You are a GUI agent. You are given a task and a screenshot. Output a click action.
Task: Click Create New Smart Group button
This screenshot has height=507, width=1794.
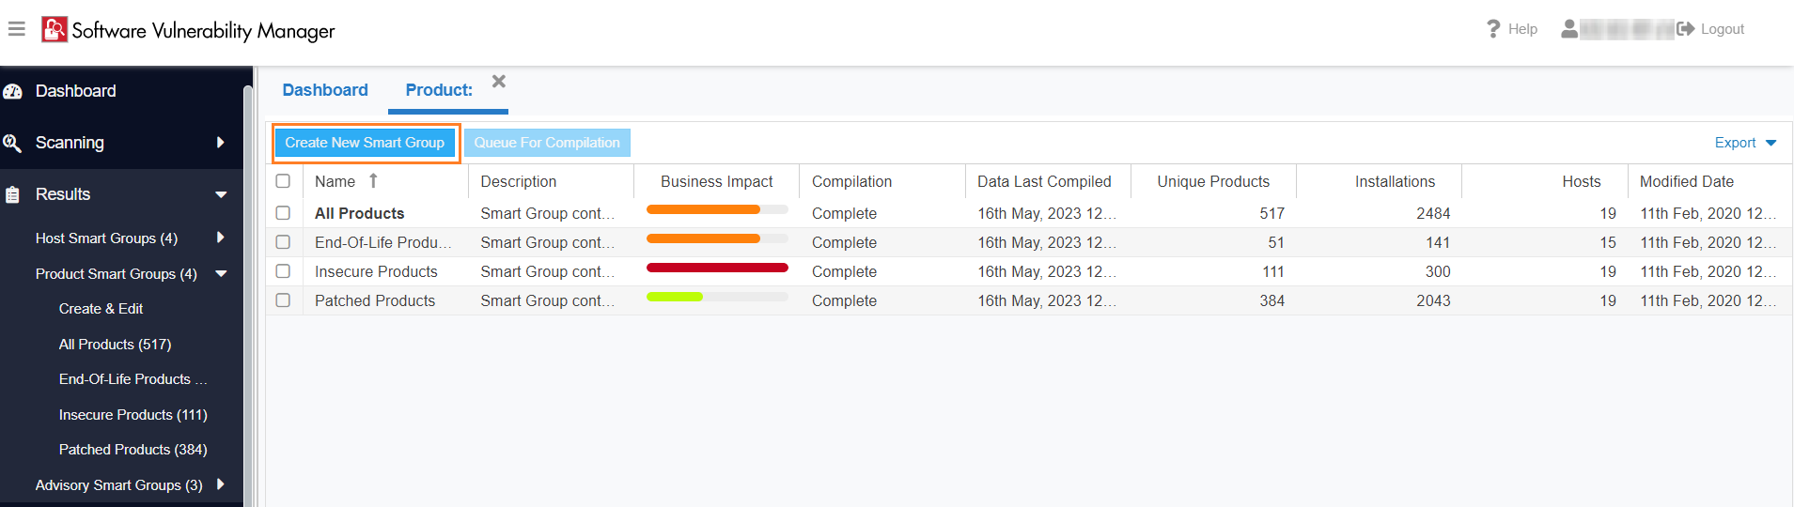click(365, 143)
